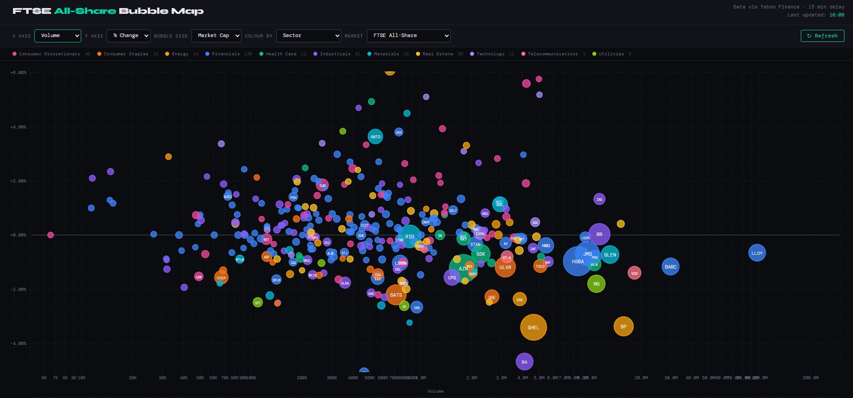Select the BP bubble

(624, 327)
